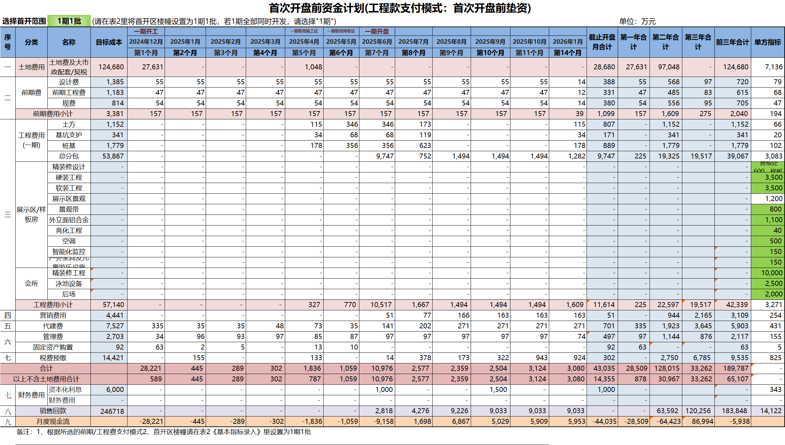Click sales receipts value 246718
The image size is (785, 445).
point(109,411)
